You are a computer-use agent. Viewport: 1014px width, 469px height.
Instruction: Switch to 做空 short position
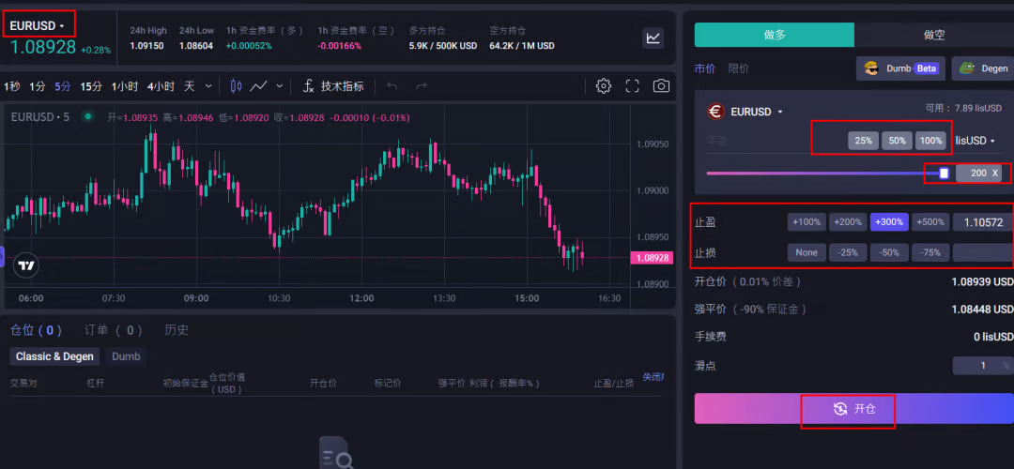click(933, 35)
